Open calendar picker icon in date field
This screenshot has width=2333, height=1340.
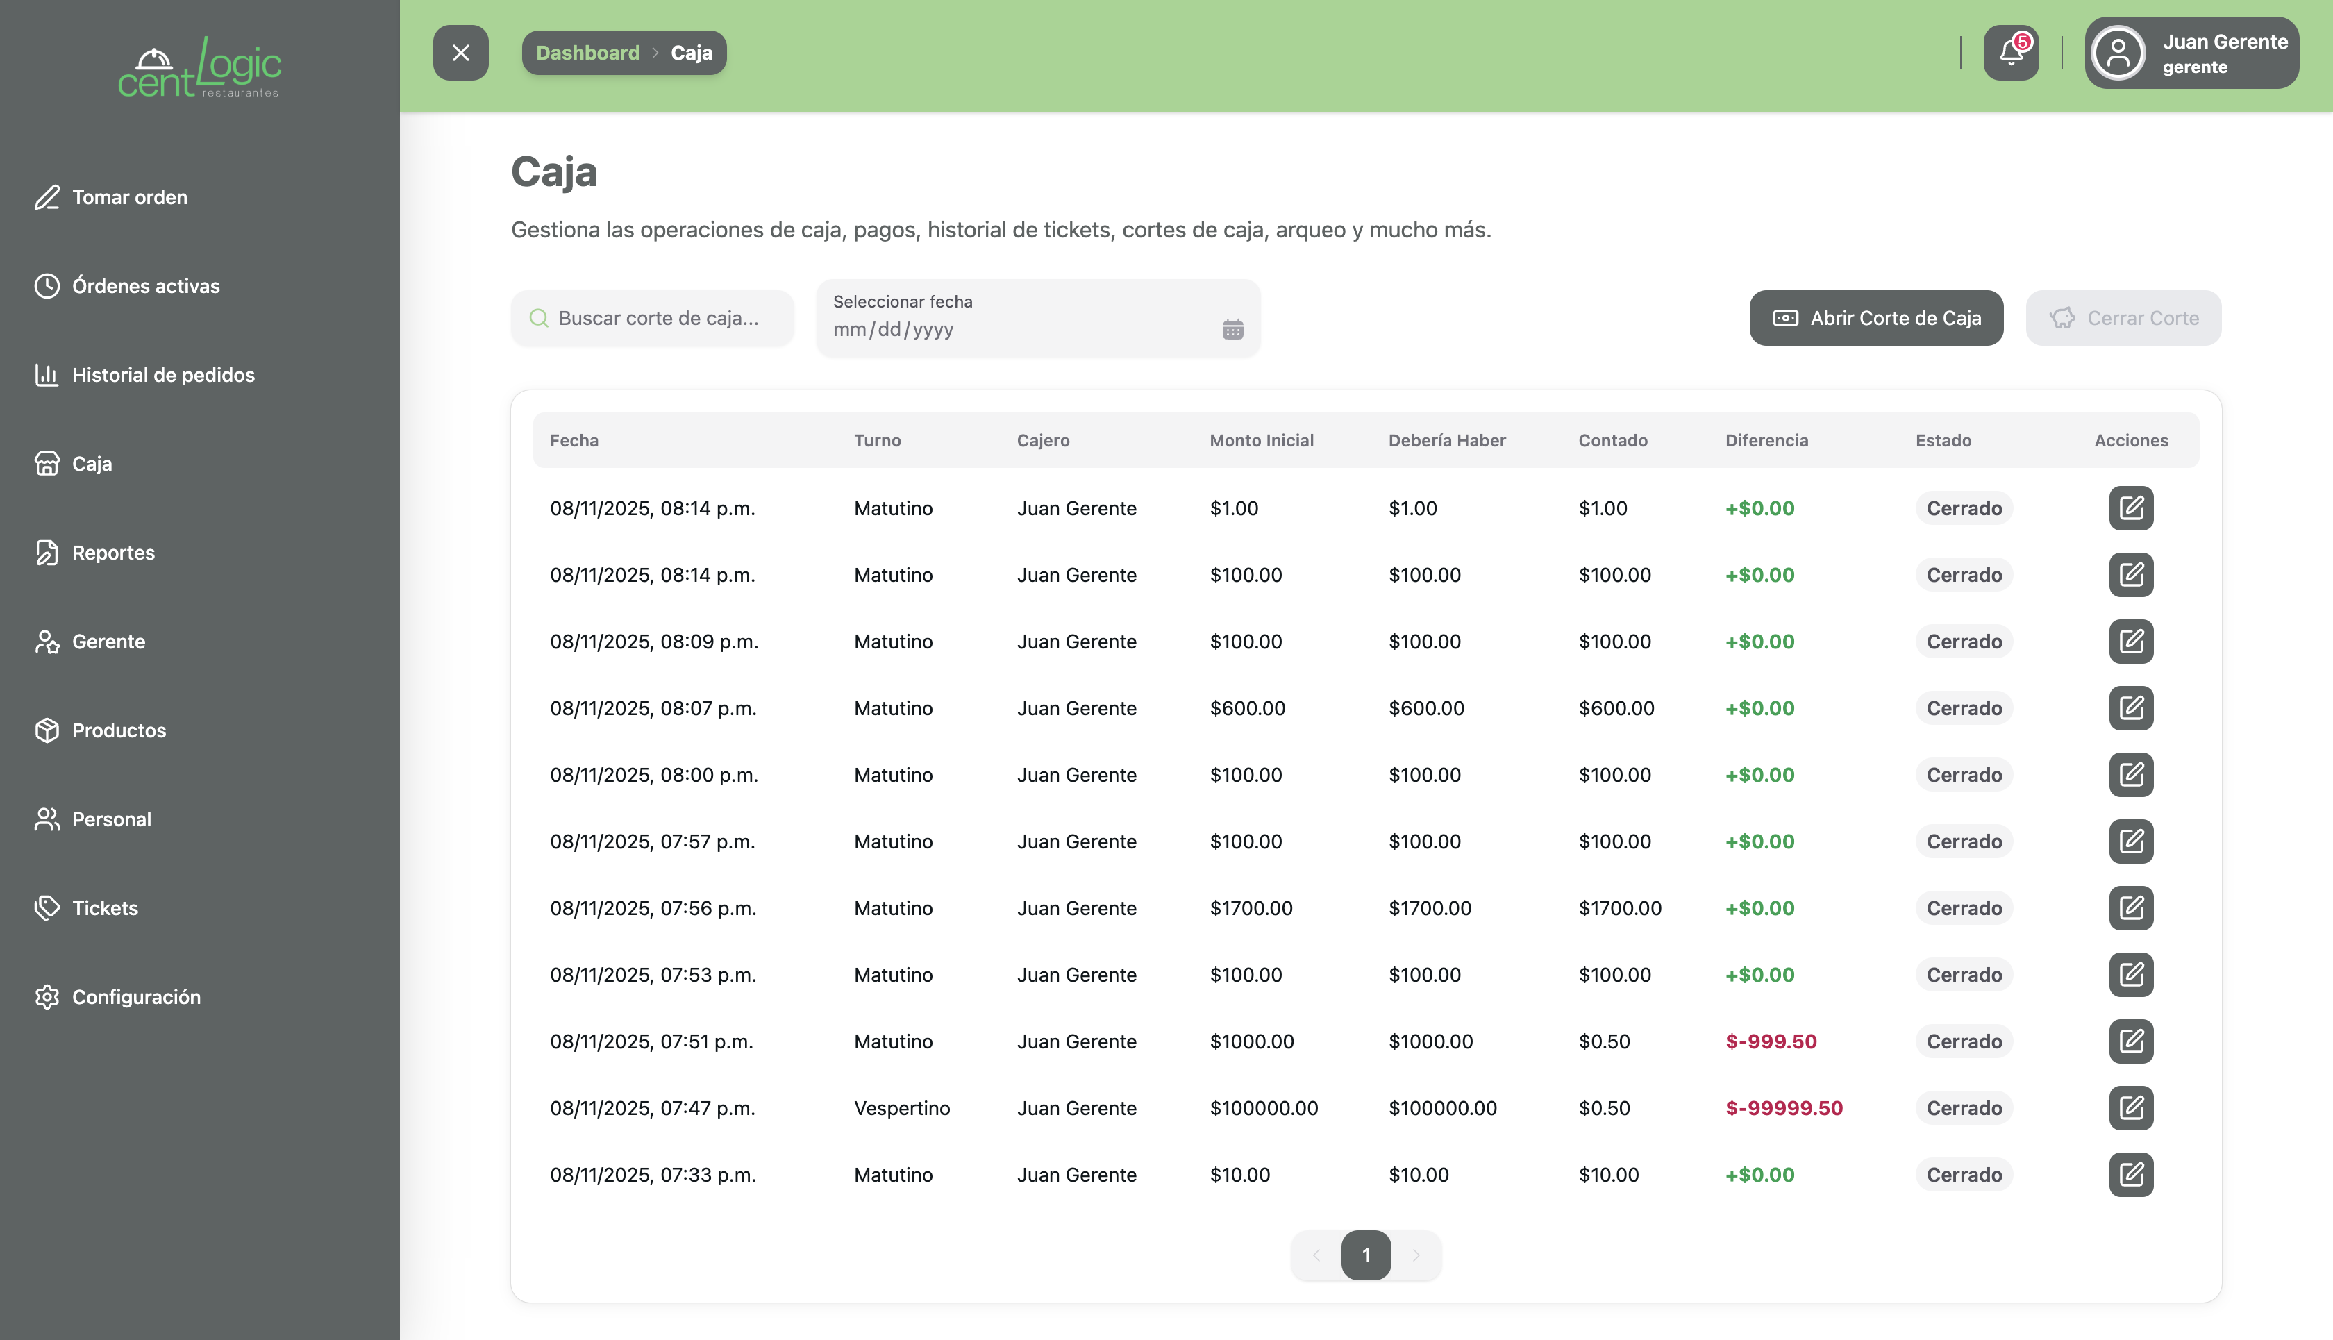tap(1232, 330)
